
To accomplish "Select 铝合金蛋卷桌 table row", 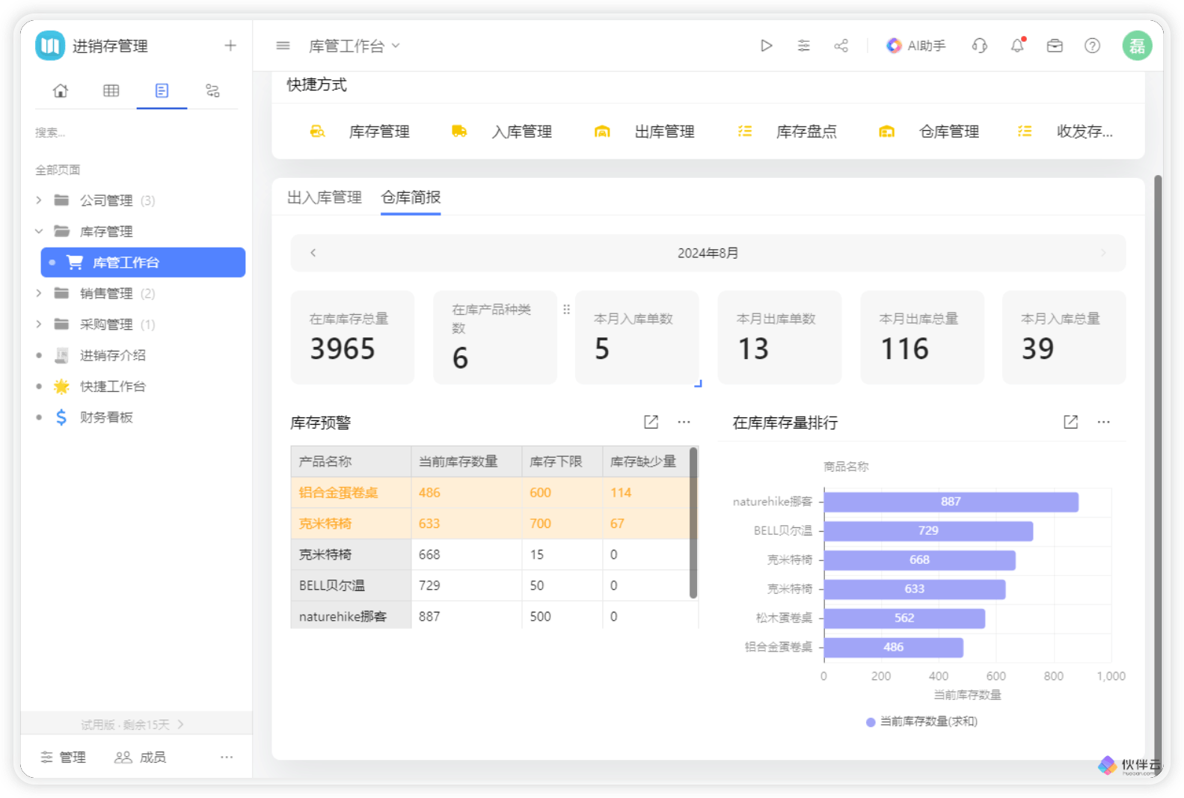I will (x=490, y=493).
